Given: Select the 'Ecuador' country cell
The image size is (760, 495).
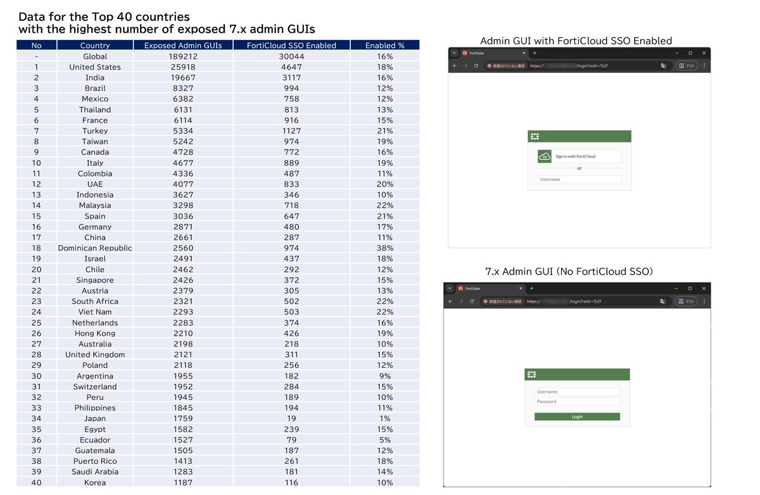Looking at the screenshot, I should pyautogui.click(x=95, y=440).
